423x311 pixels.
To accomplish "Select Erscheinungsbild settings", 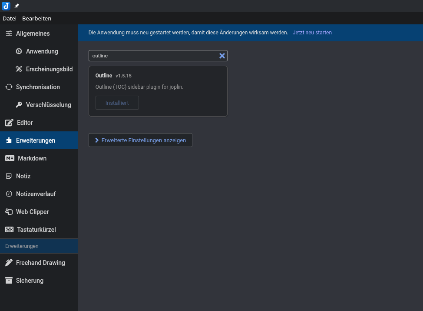I will coord(39,69).
